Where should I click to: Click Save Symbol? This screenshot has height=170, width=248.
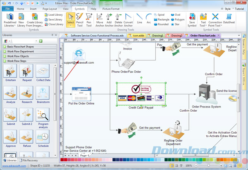(192, 20)
